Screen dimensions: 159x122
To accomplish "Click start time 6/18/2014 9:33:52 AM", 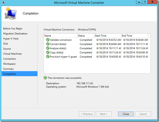I will click(x=109, y=40).
